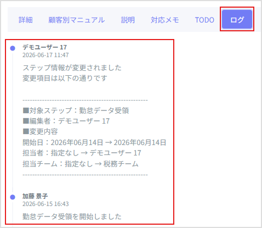Screen dimensions: 262x228
Task: Click the ステップ情報が変更されました message
Action: [x=72, y=68]
